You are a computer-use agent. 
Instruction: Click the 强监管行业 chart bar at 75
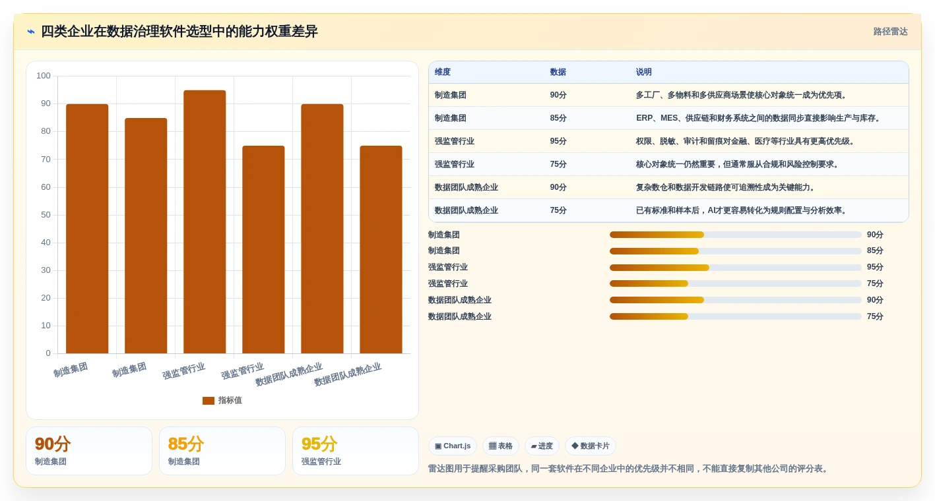coord(263,250)
